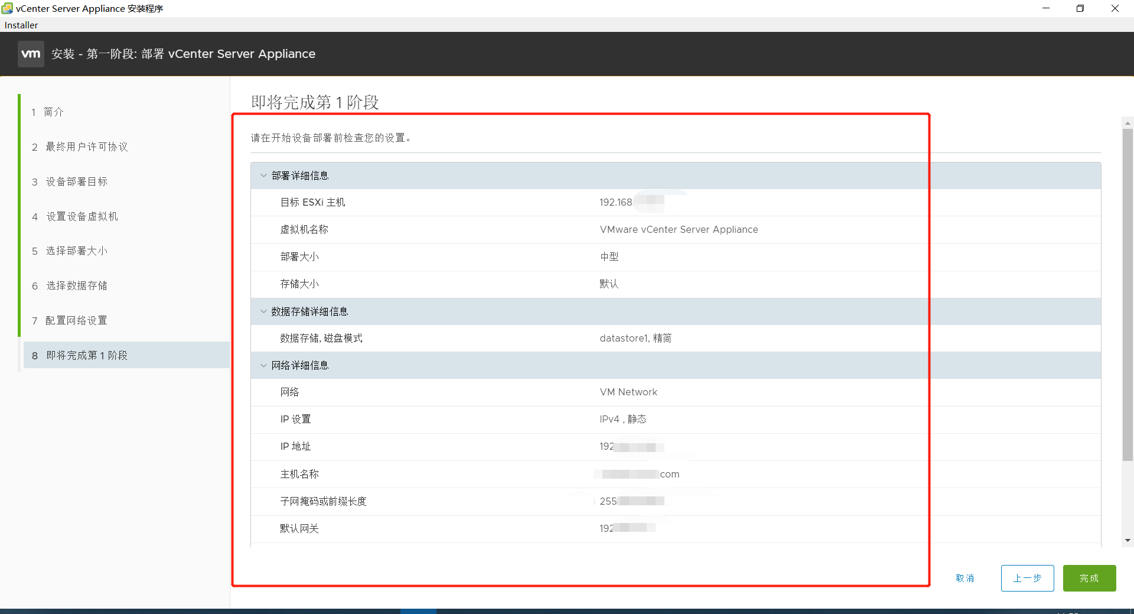Screen dimensions: 1134x614
Task: Click the 取消 button
Action: [965, 578]
